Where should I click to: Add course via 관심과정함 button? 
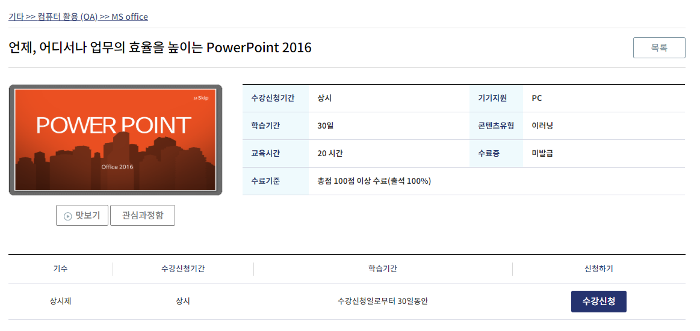point(143,216)
